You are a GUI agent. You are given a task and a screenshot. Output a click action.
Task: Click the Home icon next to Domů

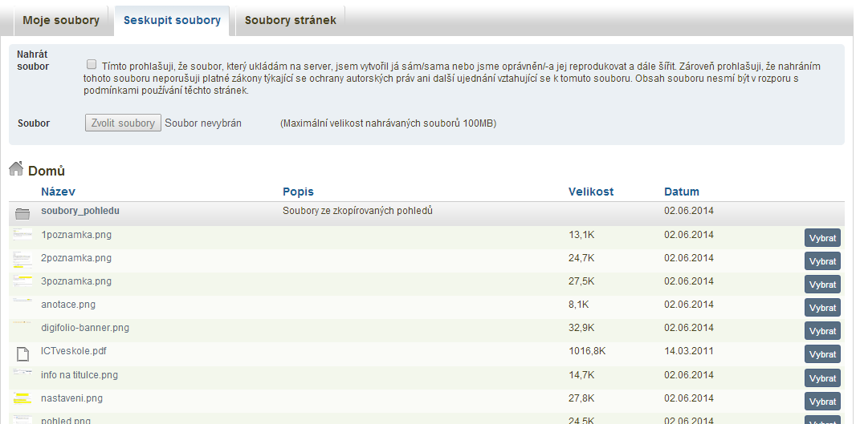pyautogui.click(x=16, y=169)
